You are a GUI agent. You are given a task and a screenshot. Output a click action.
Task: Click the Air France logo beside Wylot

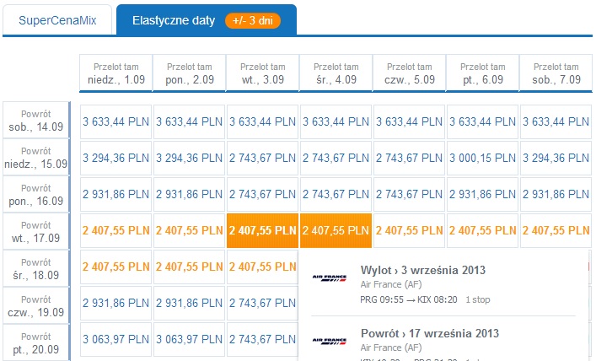[x=329, y=278]
